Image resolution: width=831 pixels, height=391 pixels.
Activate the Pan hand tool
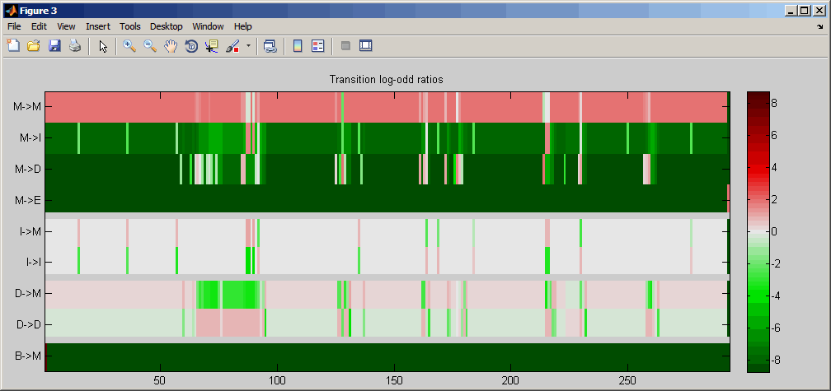[171, 46]
